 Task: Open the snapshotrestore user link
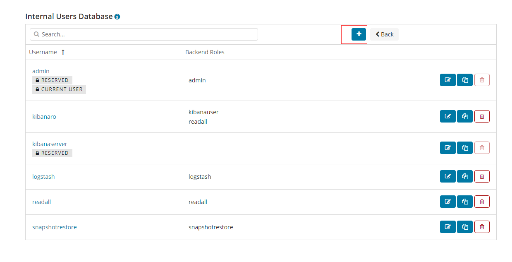coord(55,227)
